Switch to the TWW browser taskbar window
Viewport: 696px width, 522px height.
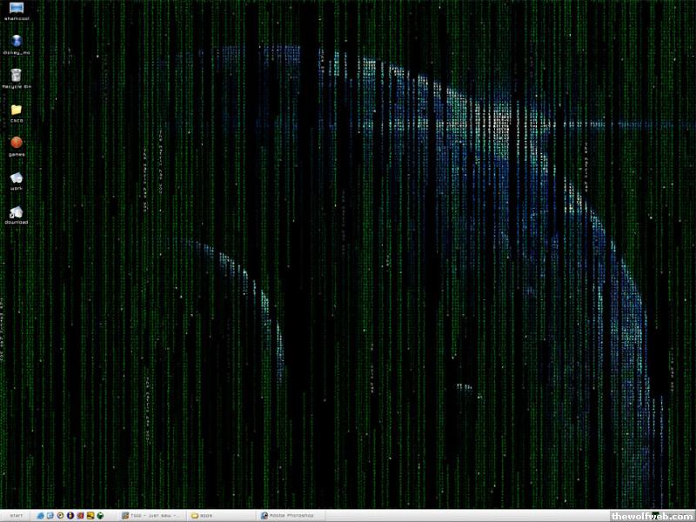coord(151,516)
